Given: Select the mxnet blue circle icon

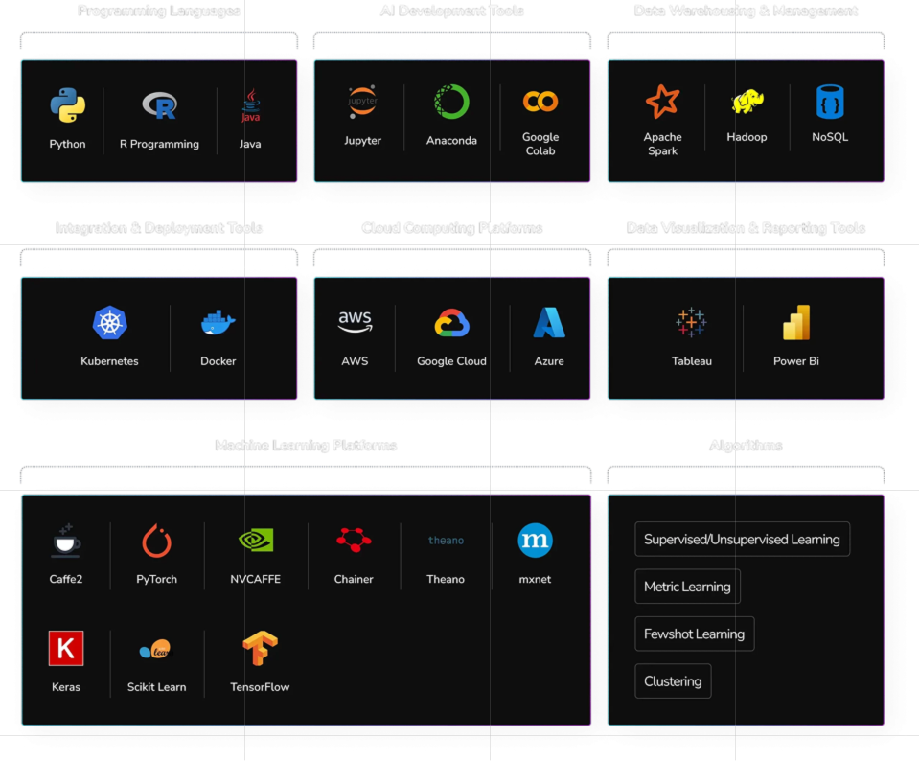Looking at the screenshot, I should click(535, 540).
